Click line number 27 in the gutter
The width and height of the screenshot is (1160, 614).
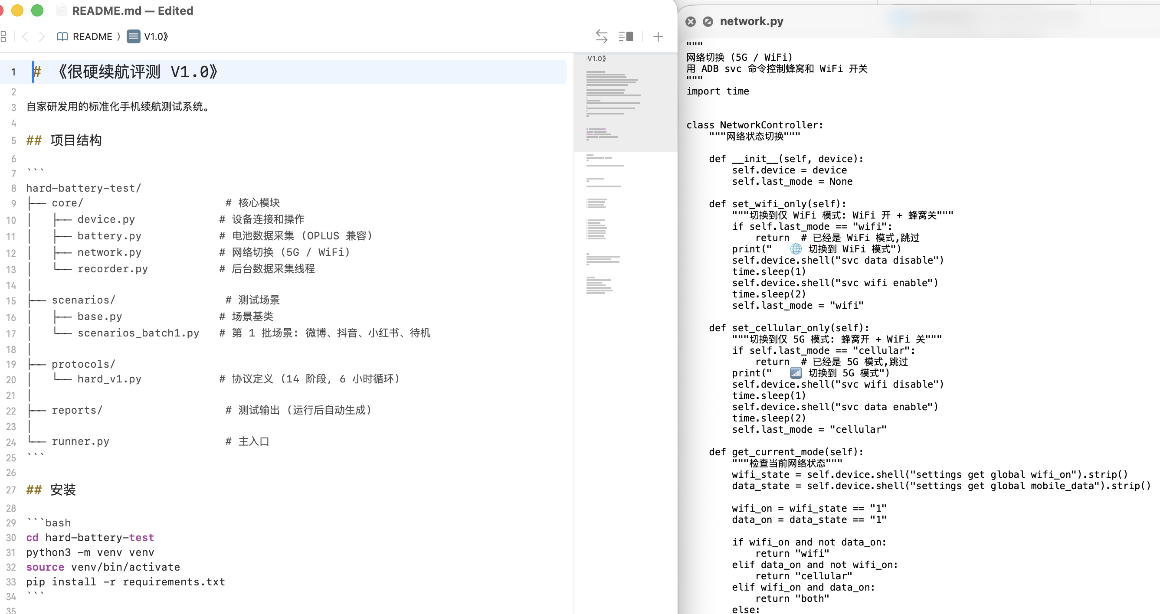tap(11, 490)
